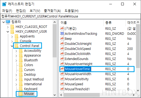Click the string icon beside MouseHoverHeight
Viewport: 141px width, 98px height.
tap(62, 64)
